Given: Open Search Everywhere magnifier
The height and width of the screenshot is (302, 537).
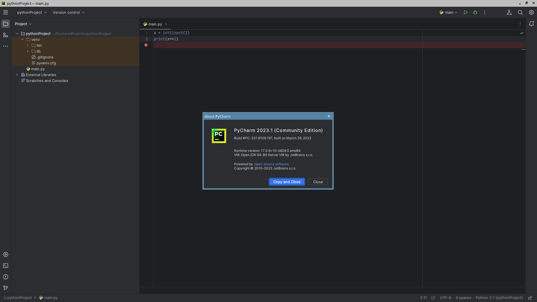Looking at the screenshot, I should [520, 12].
